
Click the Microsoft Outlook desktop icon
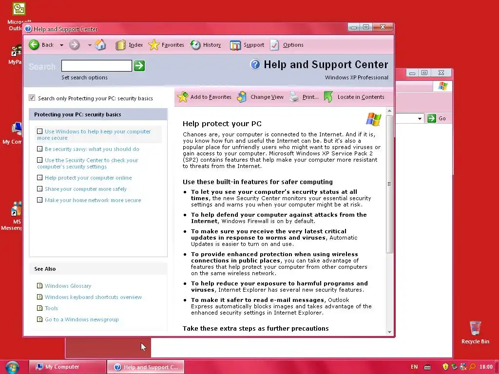(19, 9)
